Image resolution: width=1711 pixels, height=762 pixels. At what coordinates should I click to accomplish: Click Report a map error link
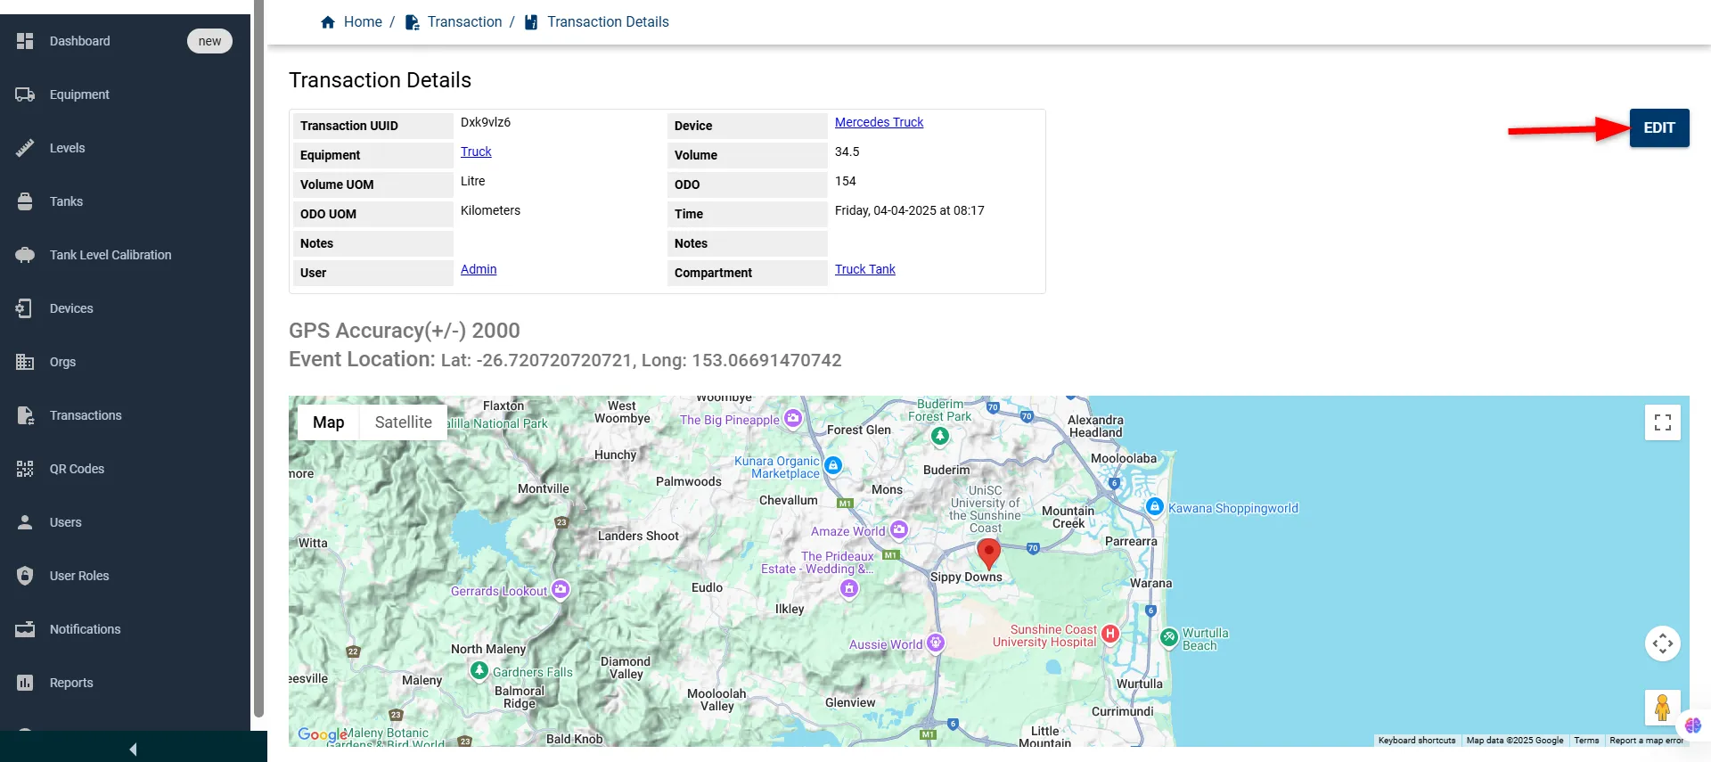[1646, 741]
